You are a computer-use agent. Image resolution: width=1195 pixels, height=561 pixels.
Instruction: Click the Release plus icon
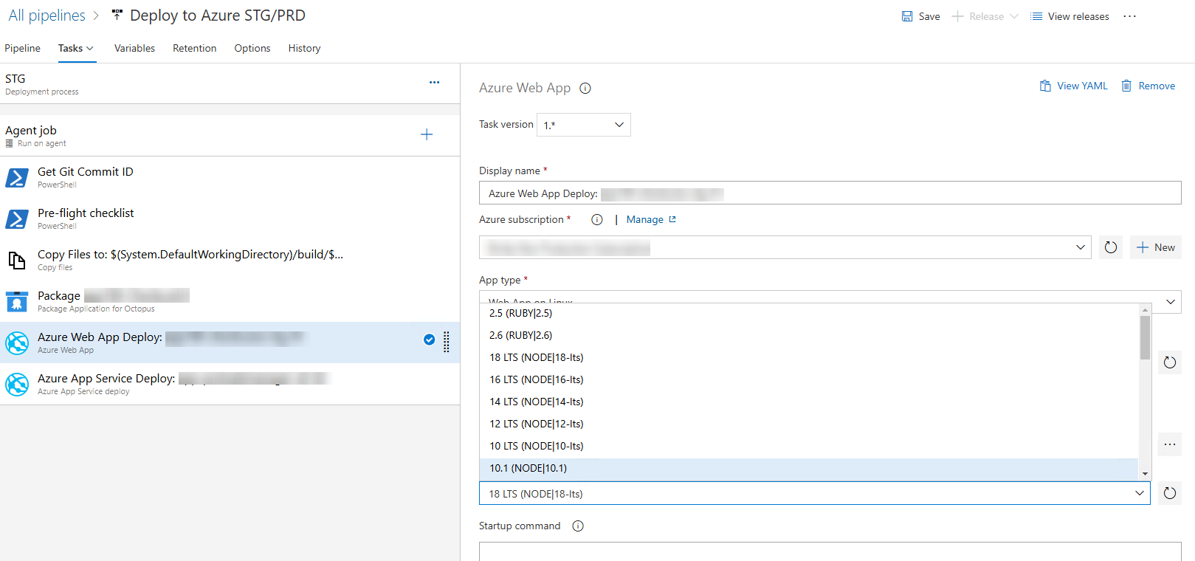click(x=957, y=16)
